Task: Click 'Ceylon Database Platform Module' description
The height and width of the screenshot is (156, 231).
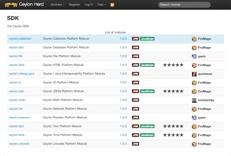Action: point(66,47)
